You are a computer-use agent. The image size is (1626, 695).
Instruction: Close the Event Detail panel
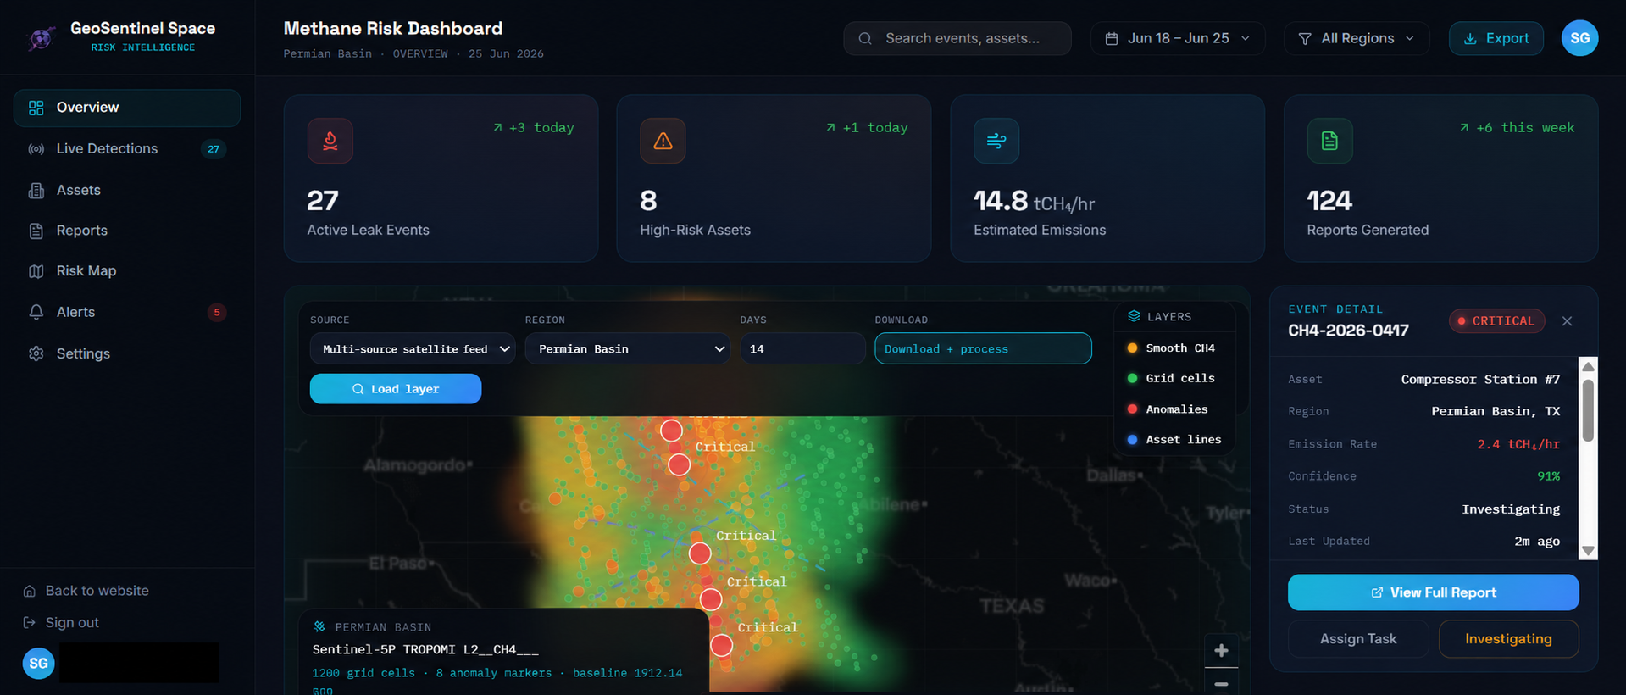point(1567,321)
